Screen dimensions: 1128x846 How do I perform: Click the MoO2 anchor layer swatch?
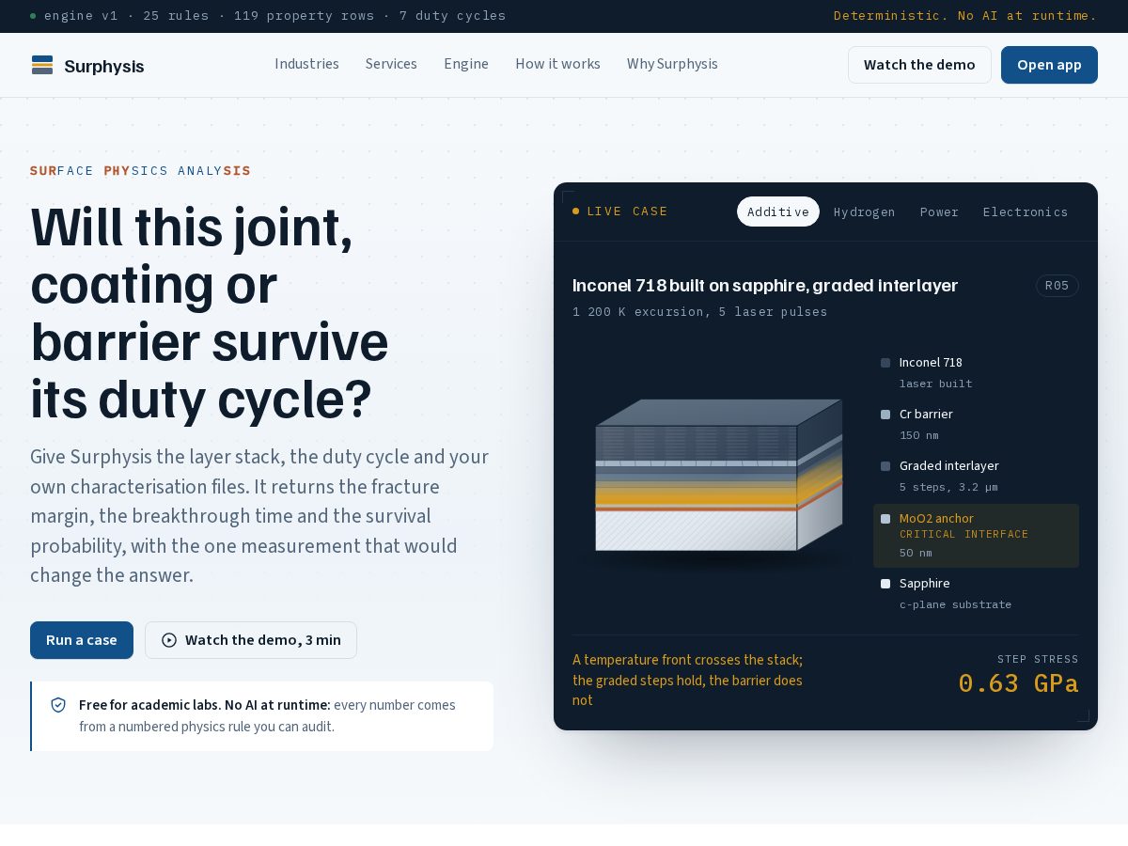(885, 519)
